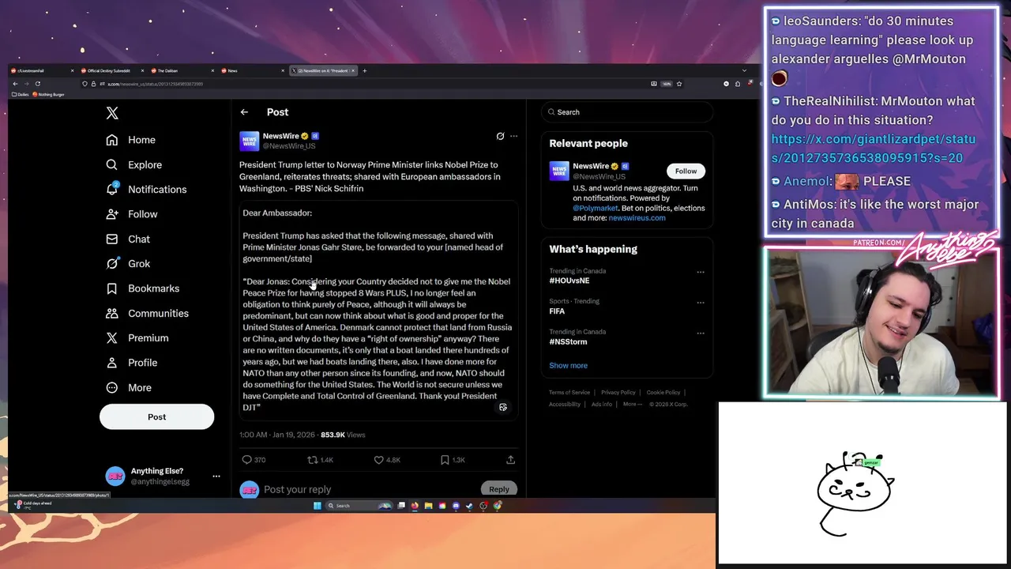1011x569 pixels.
Task: Open the browser tab list chevron
Action: 743,70
